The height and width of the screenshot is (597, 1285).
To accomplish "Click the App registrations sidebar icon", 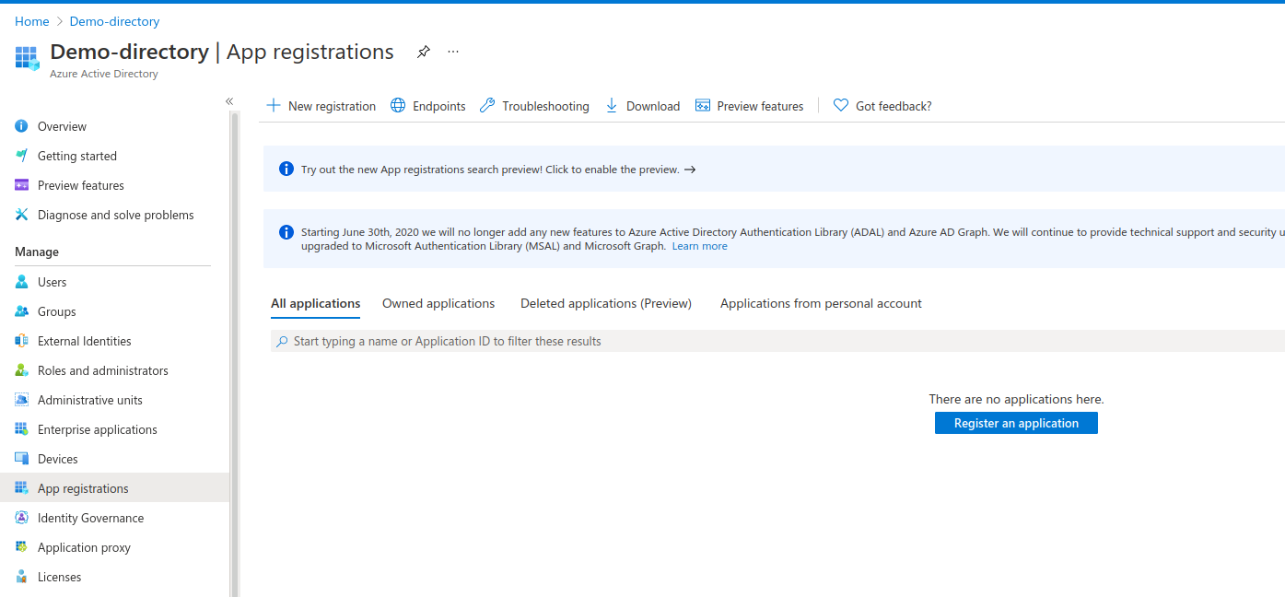I will 21,488.
